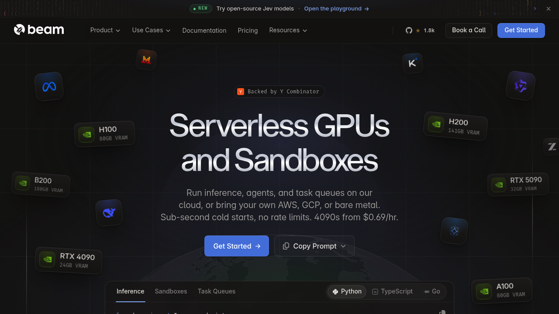559x314 pixels.
Task: Click Get Started in the top navigation
Action: click(521, 31)
